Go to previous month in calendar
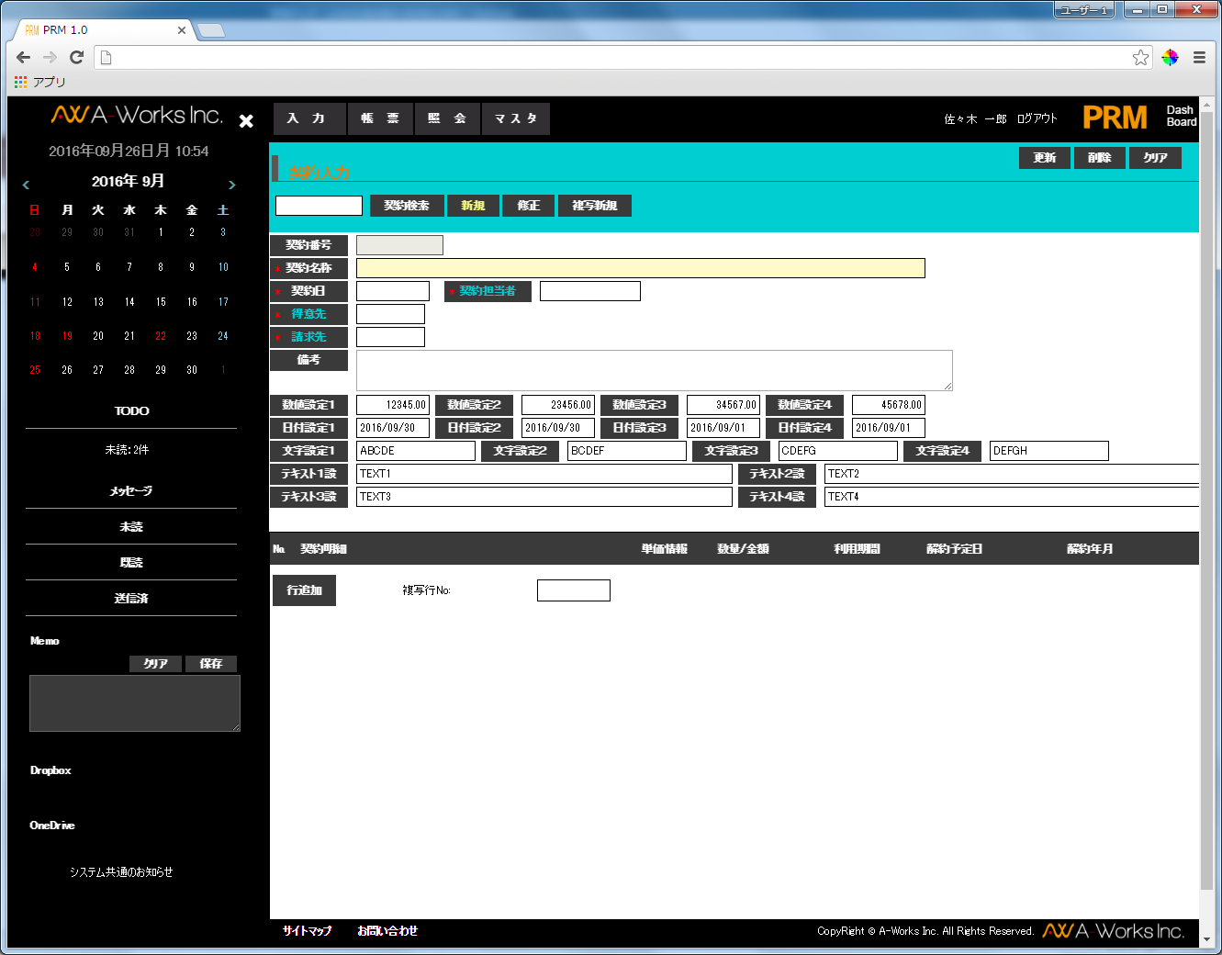Viewport: 1222px width, 955px height. (x=26, y=185)
